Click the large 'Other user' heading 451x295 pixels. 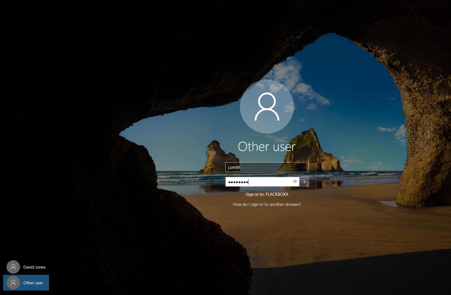click(x=267, y=147)
